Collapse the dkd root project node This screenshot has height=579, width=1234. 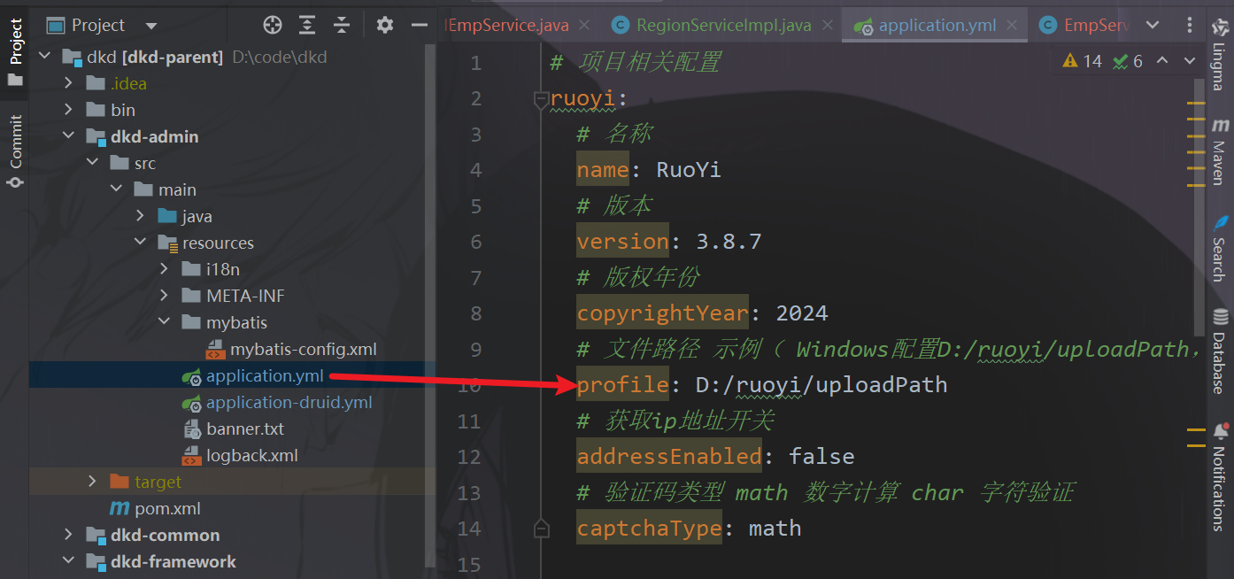coord(44,58)
